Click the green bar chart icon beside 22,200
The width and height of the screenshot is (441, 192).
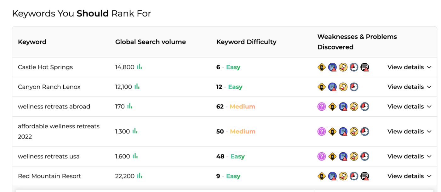pyautogui.click(x=140, y=176)
